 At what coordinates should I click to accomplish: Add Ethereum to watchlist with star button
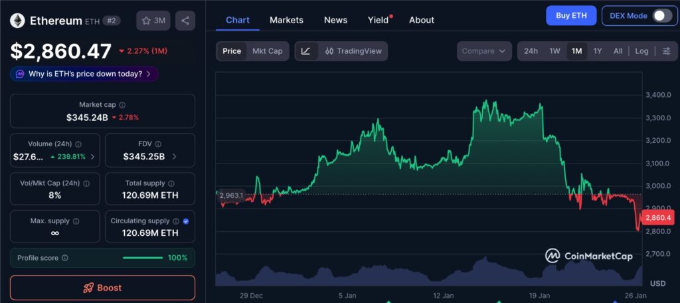153,21
